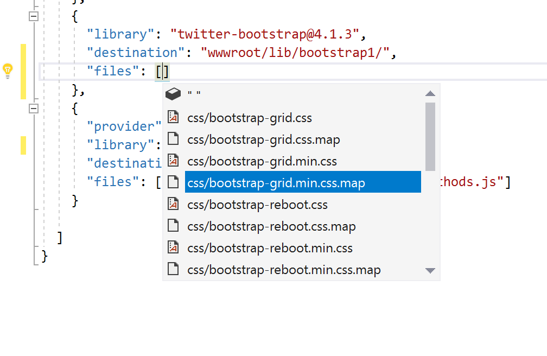
Task: Click file icon for bootstrap-reboot.min.css.map
Action: coord(173,269)
